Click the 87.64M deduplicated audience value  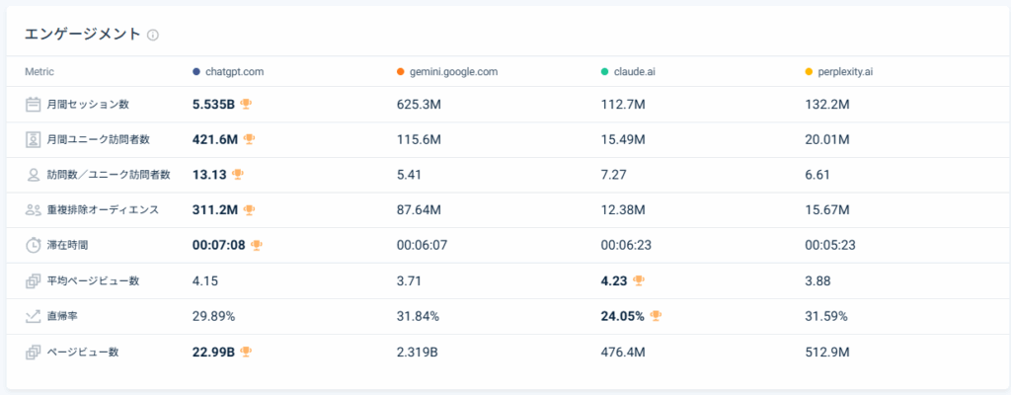(419, 209)
